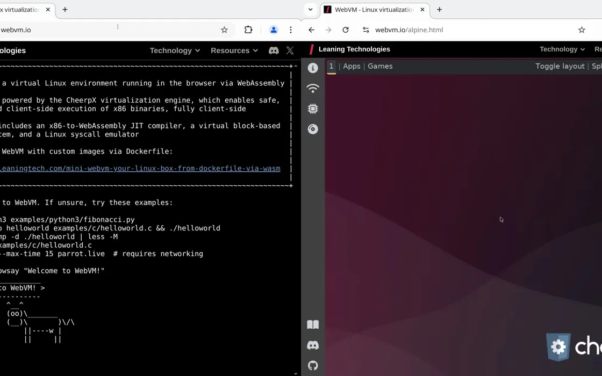Select the WebVM alpine tab in right browser
Screen dimensions: 602x376
click(x=374, y=10)
